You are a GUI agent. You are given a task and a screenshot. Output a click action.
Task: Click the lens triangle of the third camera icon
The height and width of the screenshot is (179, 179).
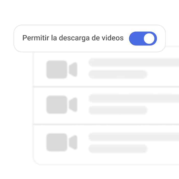click(x=73, y=142)
